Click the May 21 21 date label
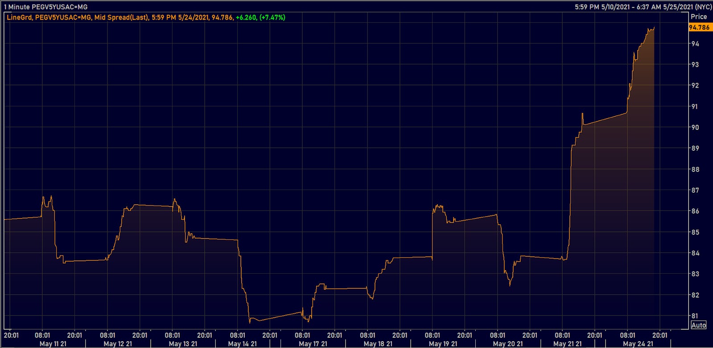Viewport: 713px width, 348px height. pos(568,344)
